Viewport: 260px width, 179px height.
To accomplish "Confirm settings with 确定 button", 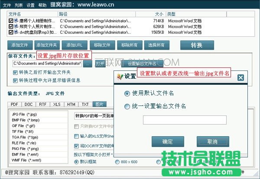I will (168, 142).
